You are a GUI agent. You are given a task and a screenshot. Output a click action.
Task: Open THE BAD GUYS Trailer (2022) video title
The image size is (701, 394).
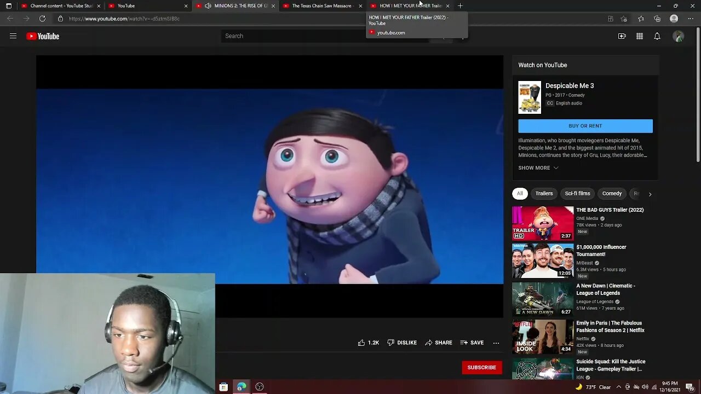tap(610, 210)
